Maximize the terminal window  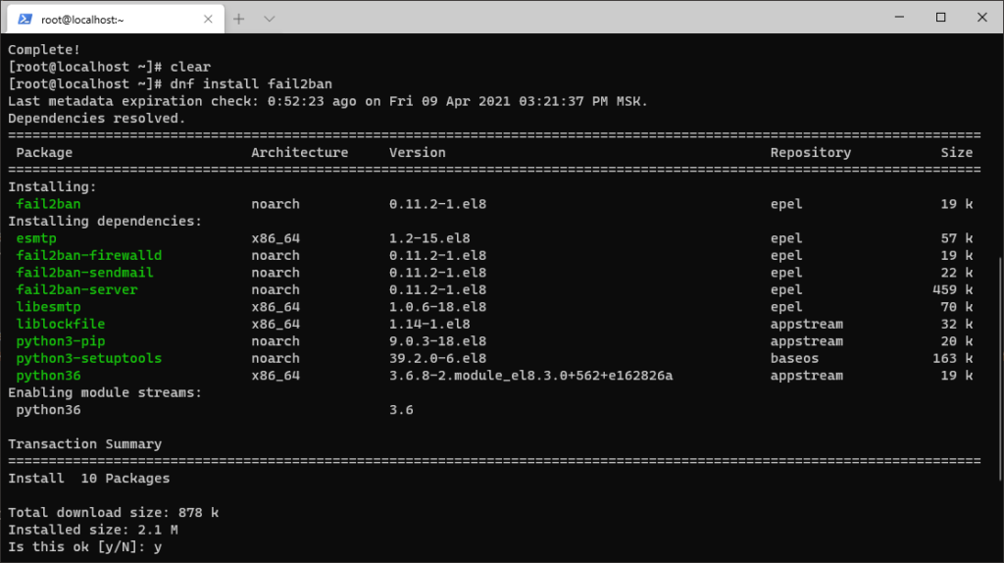[x=940, y=18]
